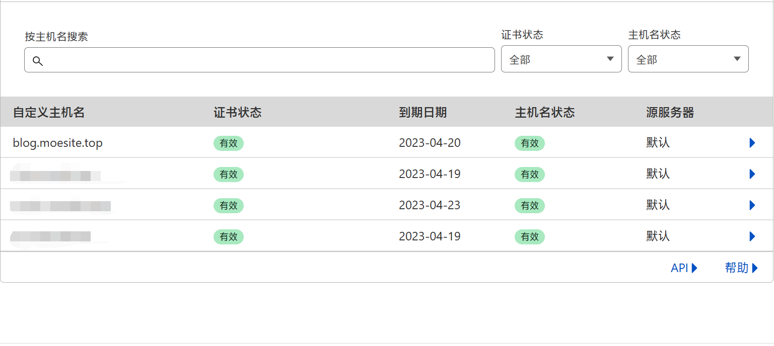Viewport: 774px width, 346px height.
Task: Open the API link
Action: (x=684, y=268)
